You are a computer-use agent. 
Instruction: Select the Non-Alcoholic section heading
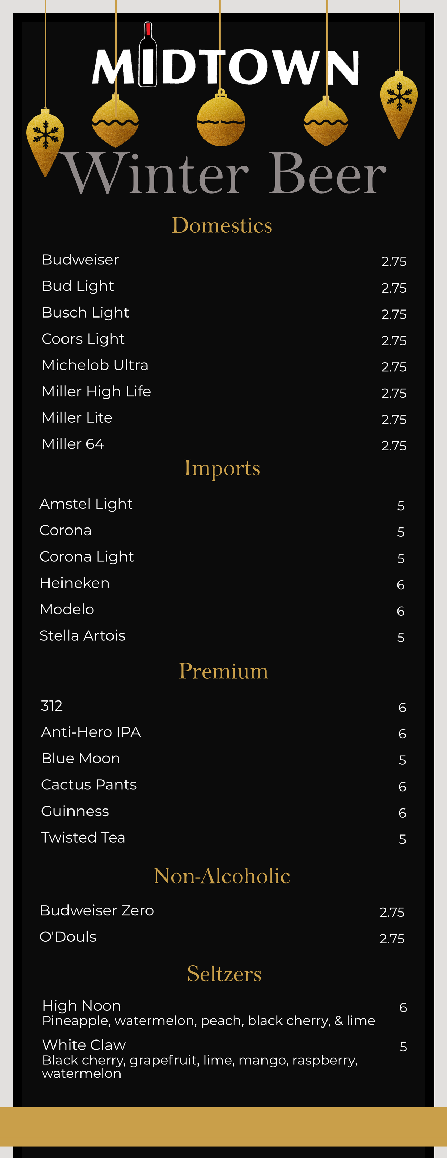[x=221, y=875]
